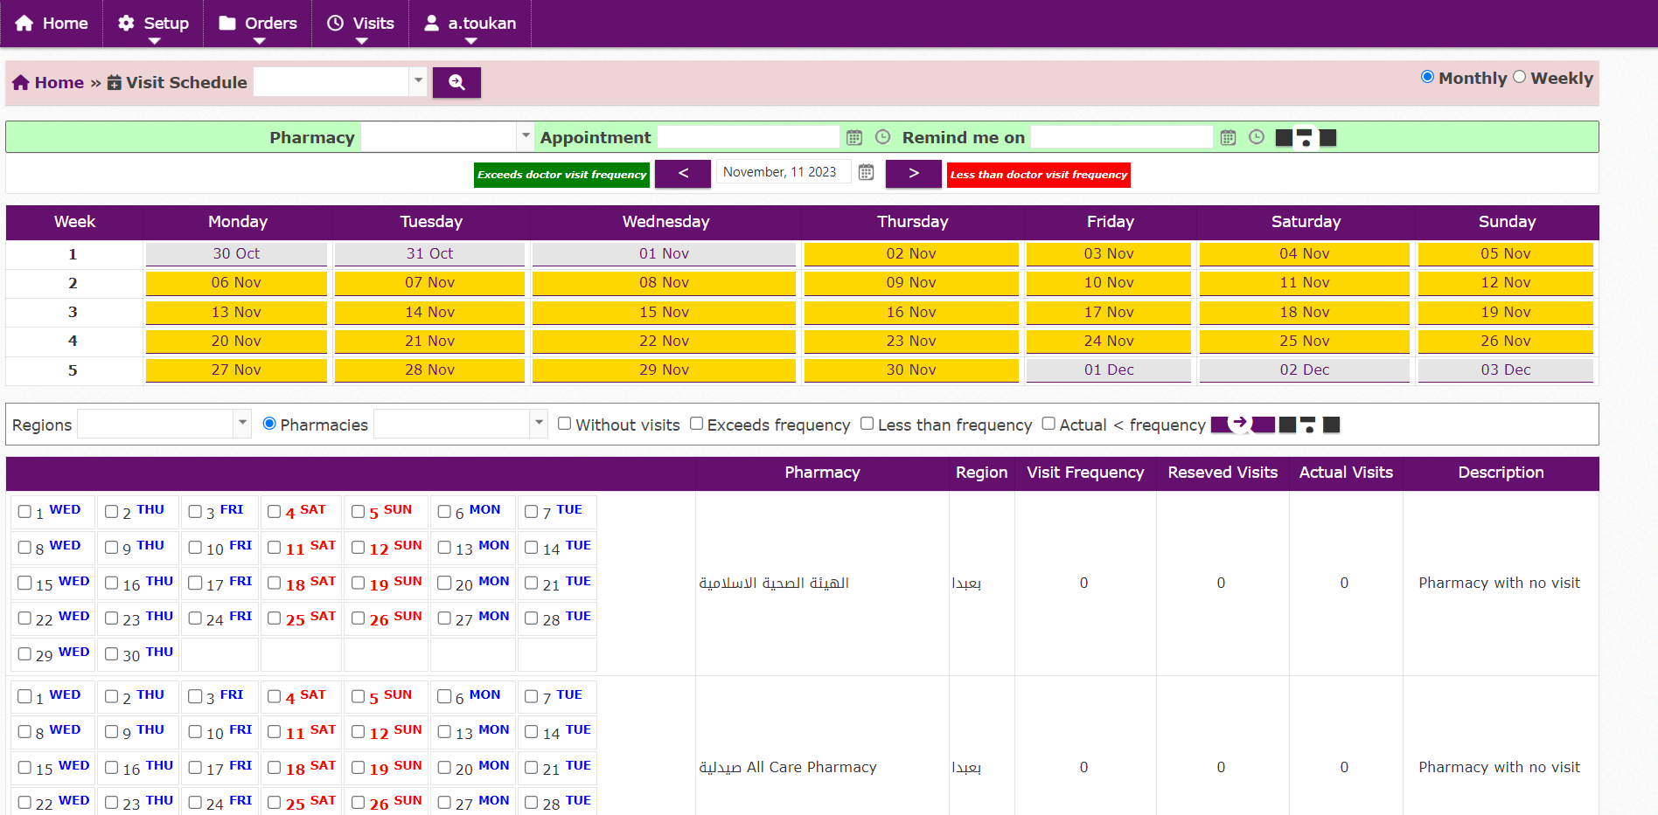Click the purple arrow filter button
The image size is (1658, 815).
(x=1242, y=425)
